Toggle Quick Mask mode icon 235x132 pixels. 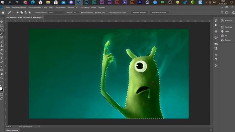pyautogui.click(x=1, y=95)
